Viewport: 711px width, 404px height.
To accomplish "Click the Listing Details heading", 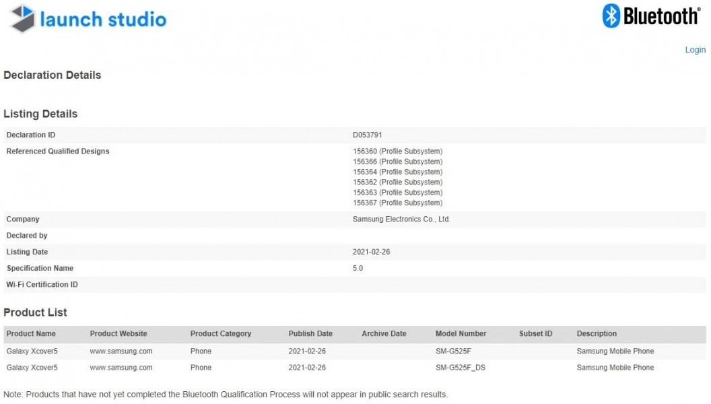I will (40, 114).
